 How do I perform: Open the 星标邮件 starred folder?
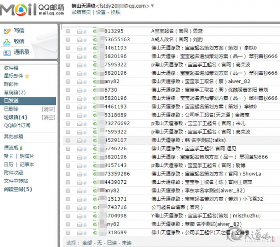[14, 76]
